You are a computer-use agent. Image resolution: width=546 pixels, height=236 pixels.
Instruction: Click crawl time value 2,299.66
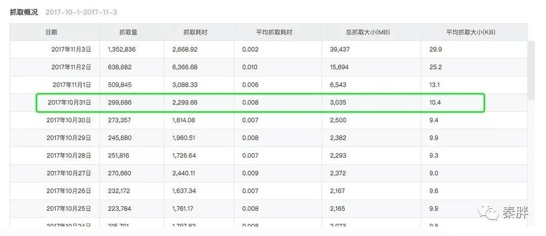click(x=185, y=102)
